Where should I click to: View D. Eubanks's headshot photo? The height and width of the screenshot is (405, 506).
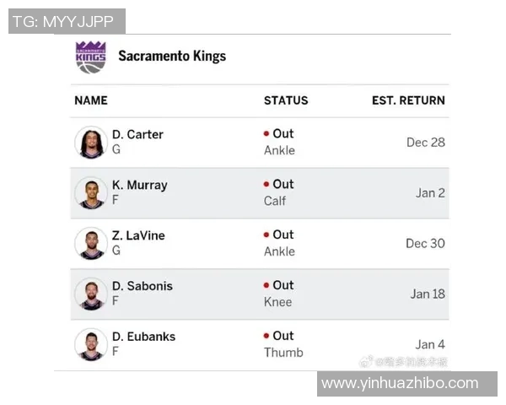click(x=90, y=344)
